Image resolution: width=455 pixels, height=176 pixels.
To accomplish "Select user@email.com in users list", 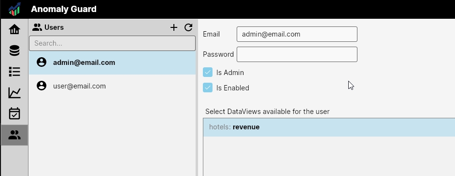I will [x=112, y=86].
